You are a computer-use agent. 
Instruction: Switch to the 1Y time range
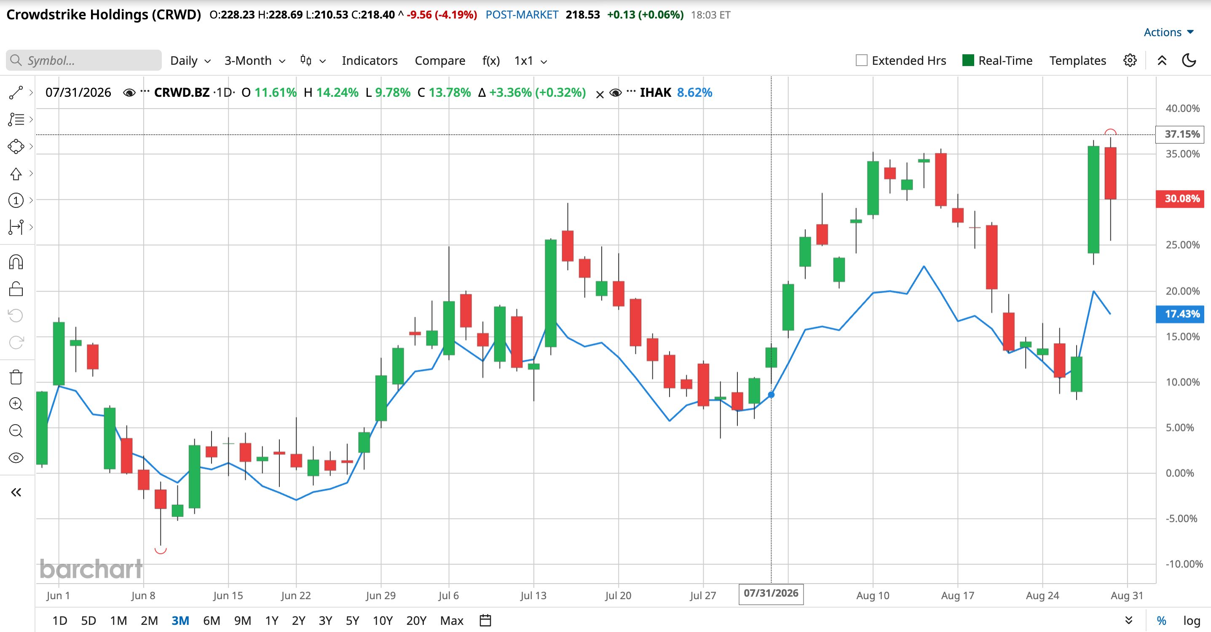pos(272,620)
